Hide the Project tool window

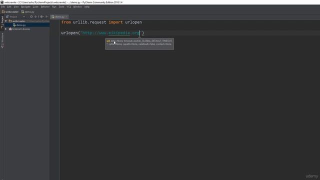click(x=46, y=16)
